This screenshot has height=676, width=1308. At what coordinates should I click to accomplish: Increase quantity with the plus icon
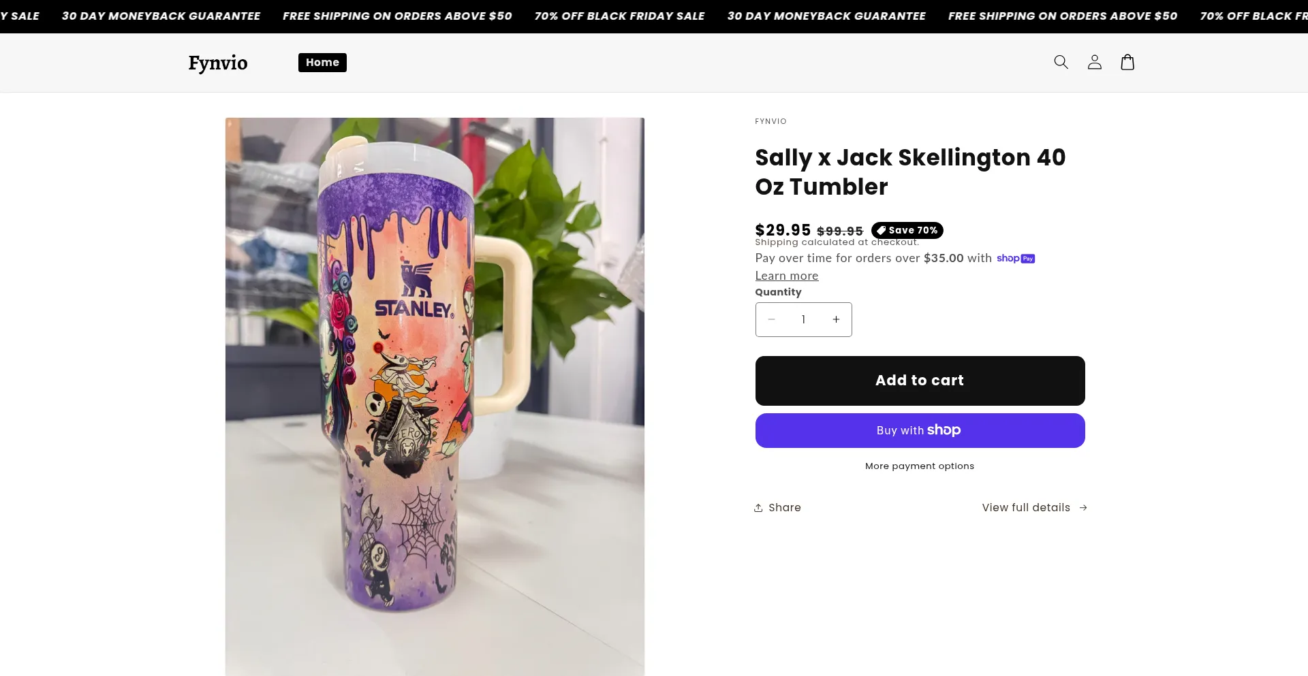(x=836, y=319)
